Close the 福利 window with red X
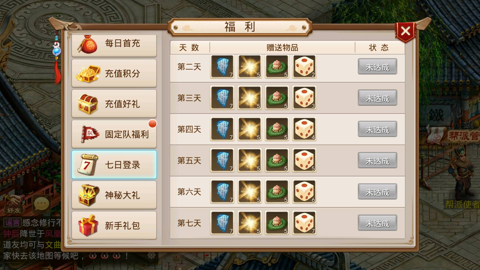 [405, 32]
